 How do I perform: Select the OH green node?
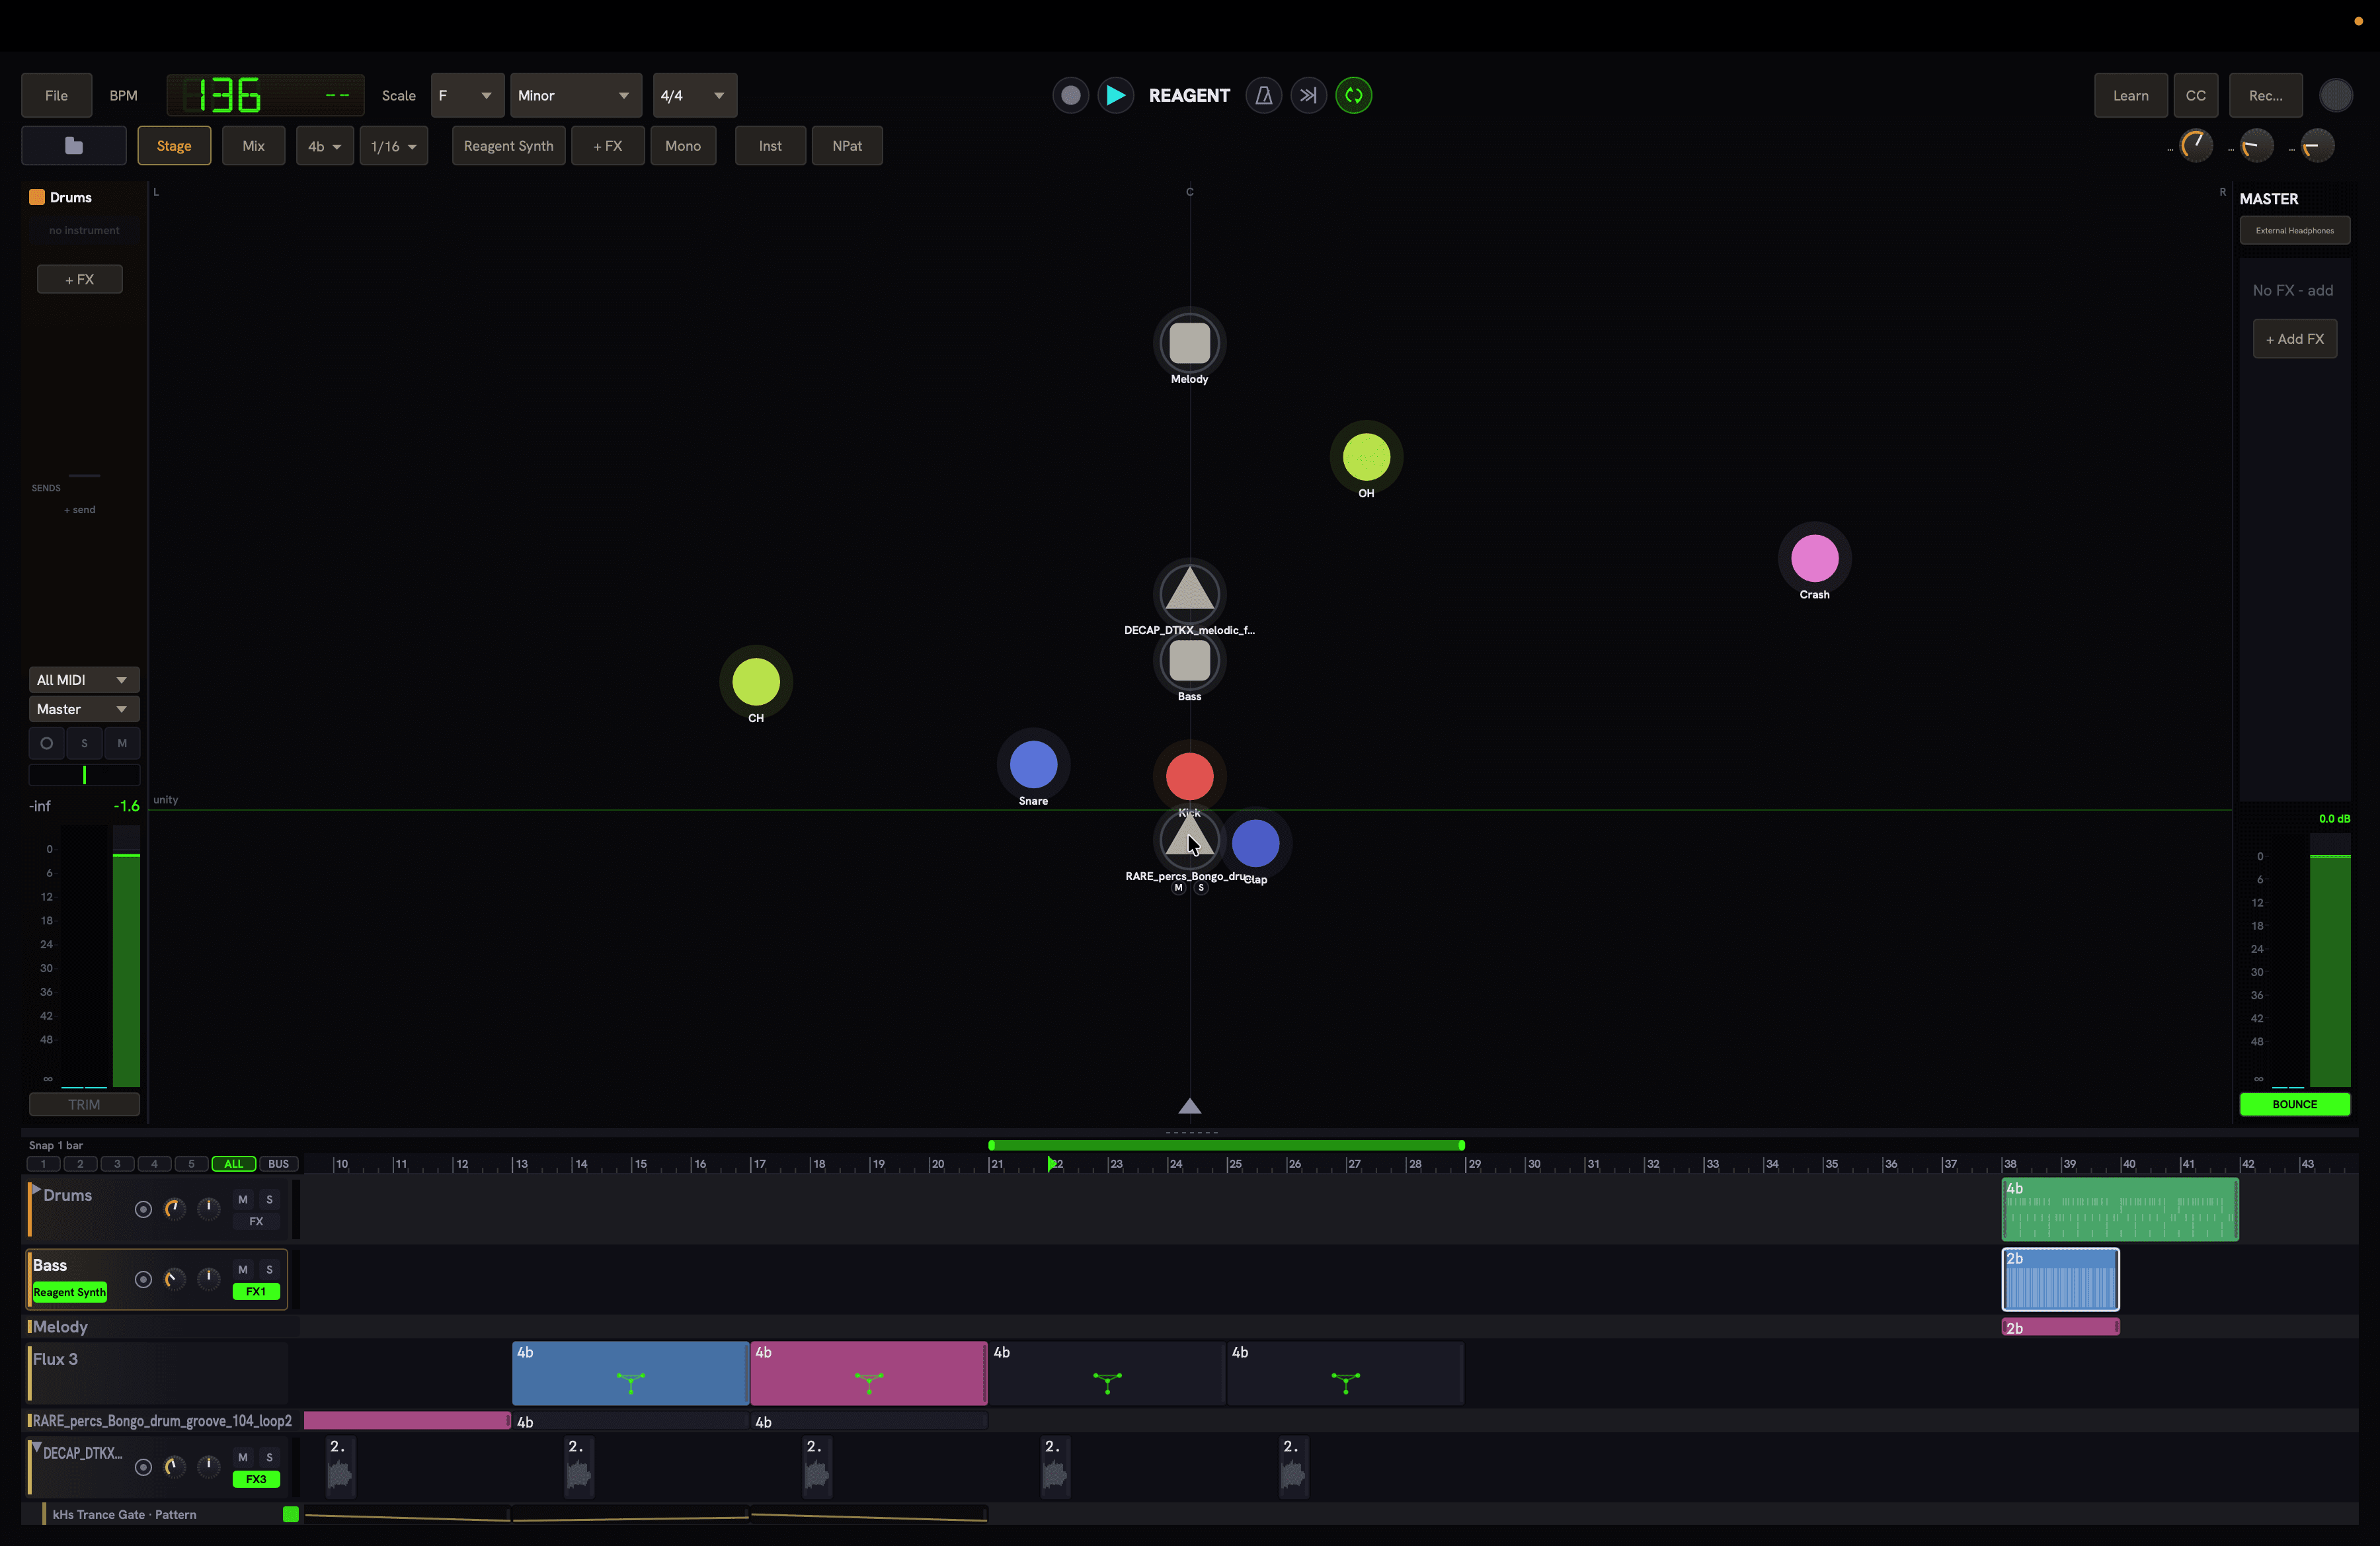pyautogui.click(x=1366, y=458)
